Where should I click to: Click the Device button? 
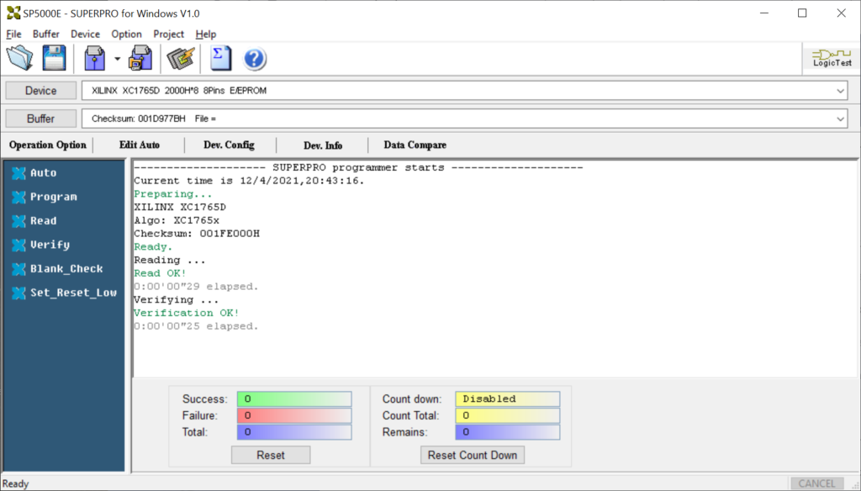click(40, 91)
